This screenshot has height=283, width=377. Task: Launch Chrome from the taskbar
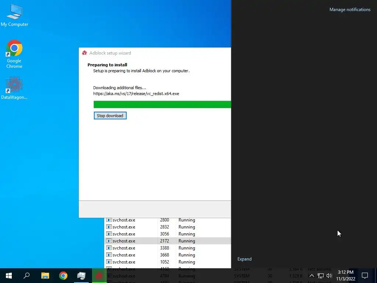[63, 276]
